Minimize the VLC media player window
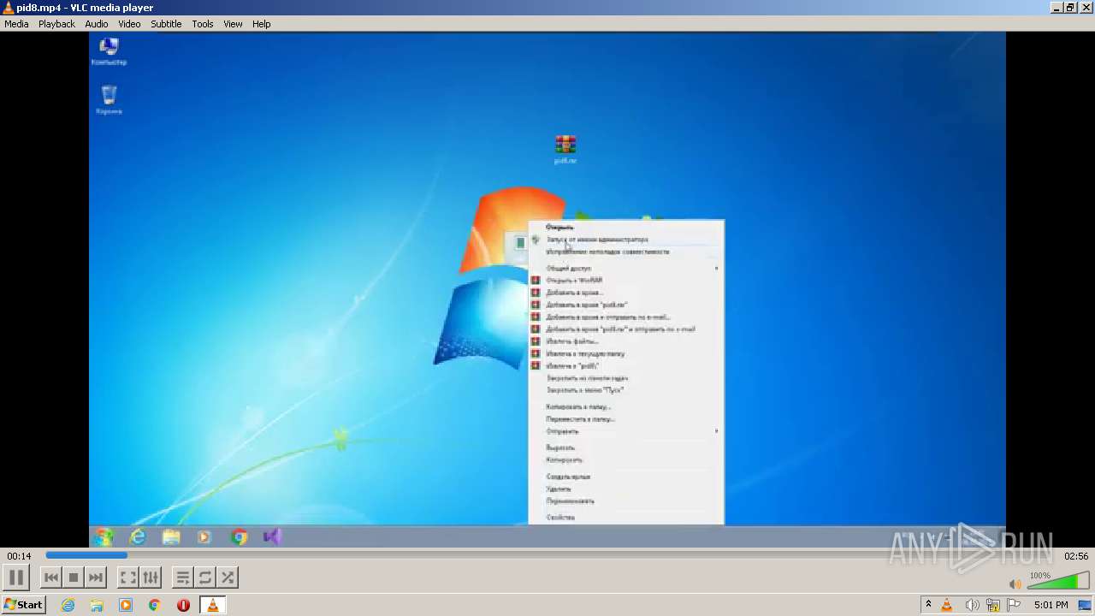The height and width of the screenshot is (616, 1095). (1057, 8)
